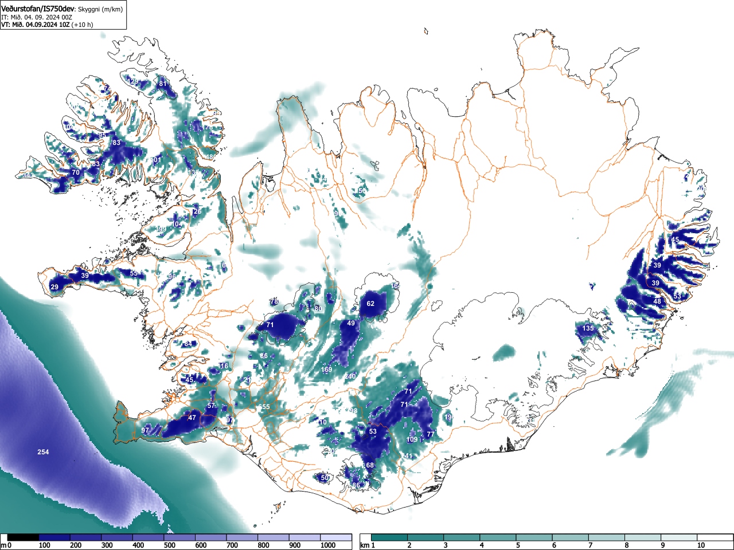Click the 77 value on the map
Screen dimensions: 734x550
pos(431,434)
